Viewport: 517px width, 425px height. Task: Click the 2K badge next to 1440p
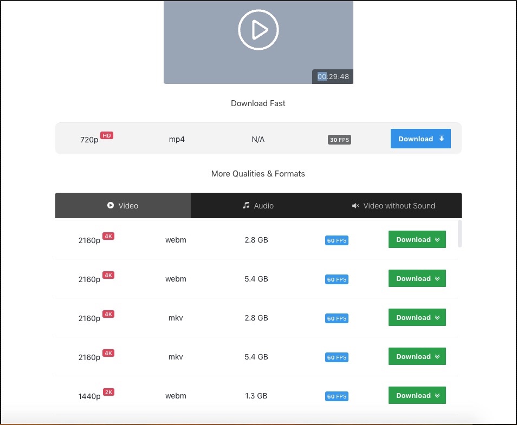pyautogui.click(x=108, y=392)
